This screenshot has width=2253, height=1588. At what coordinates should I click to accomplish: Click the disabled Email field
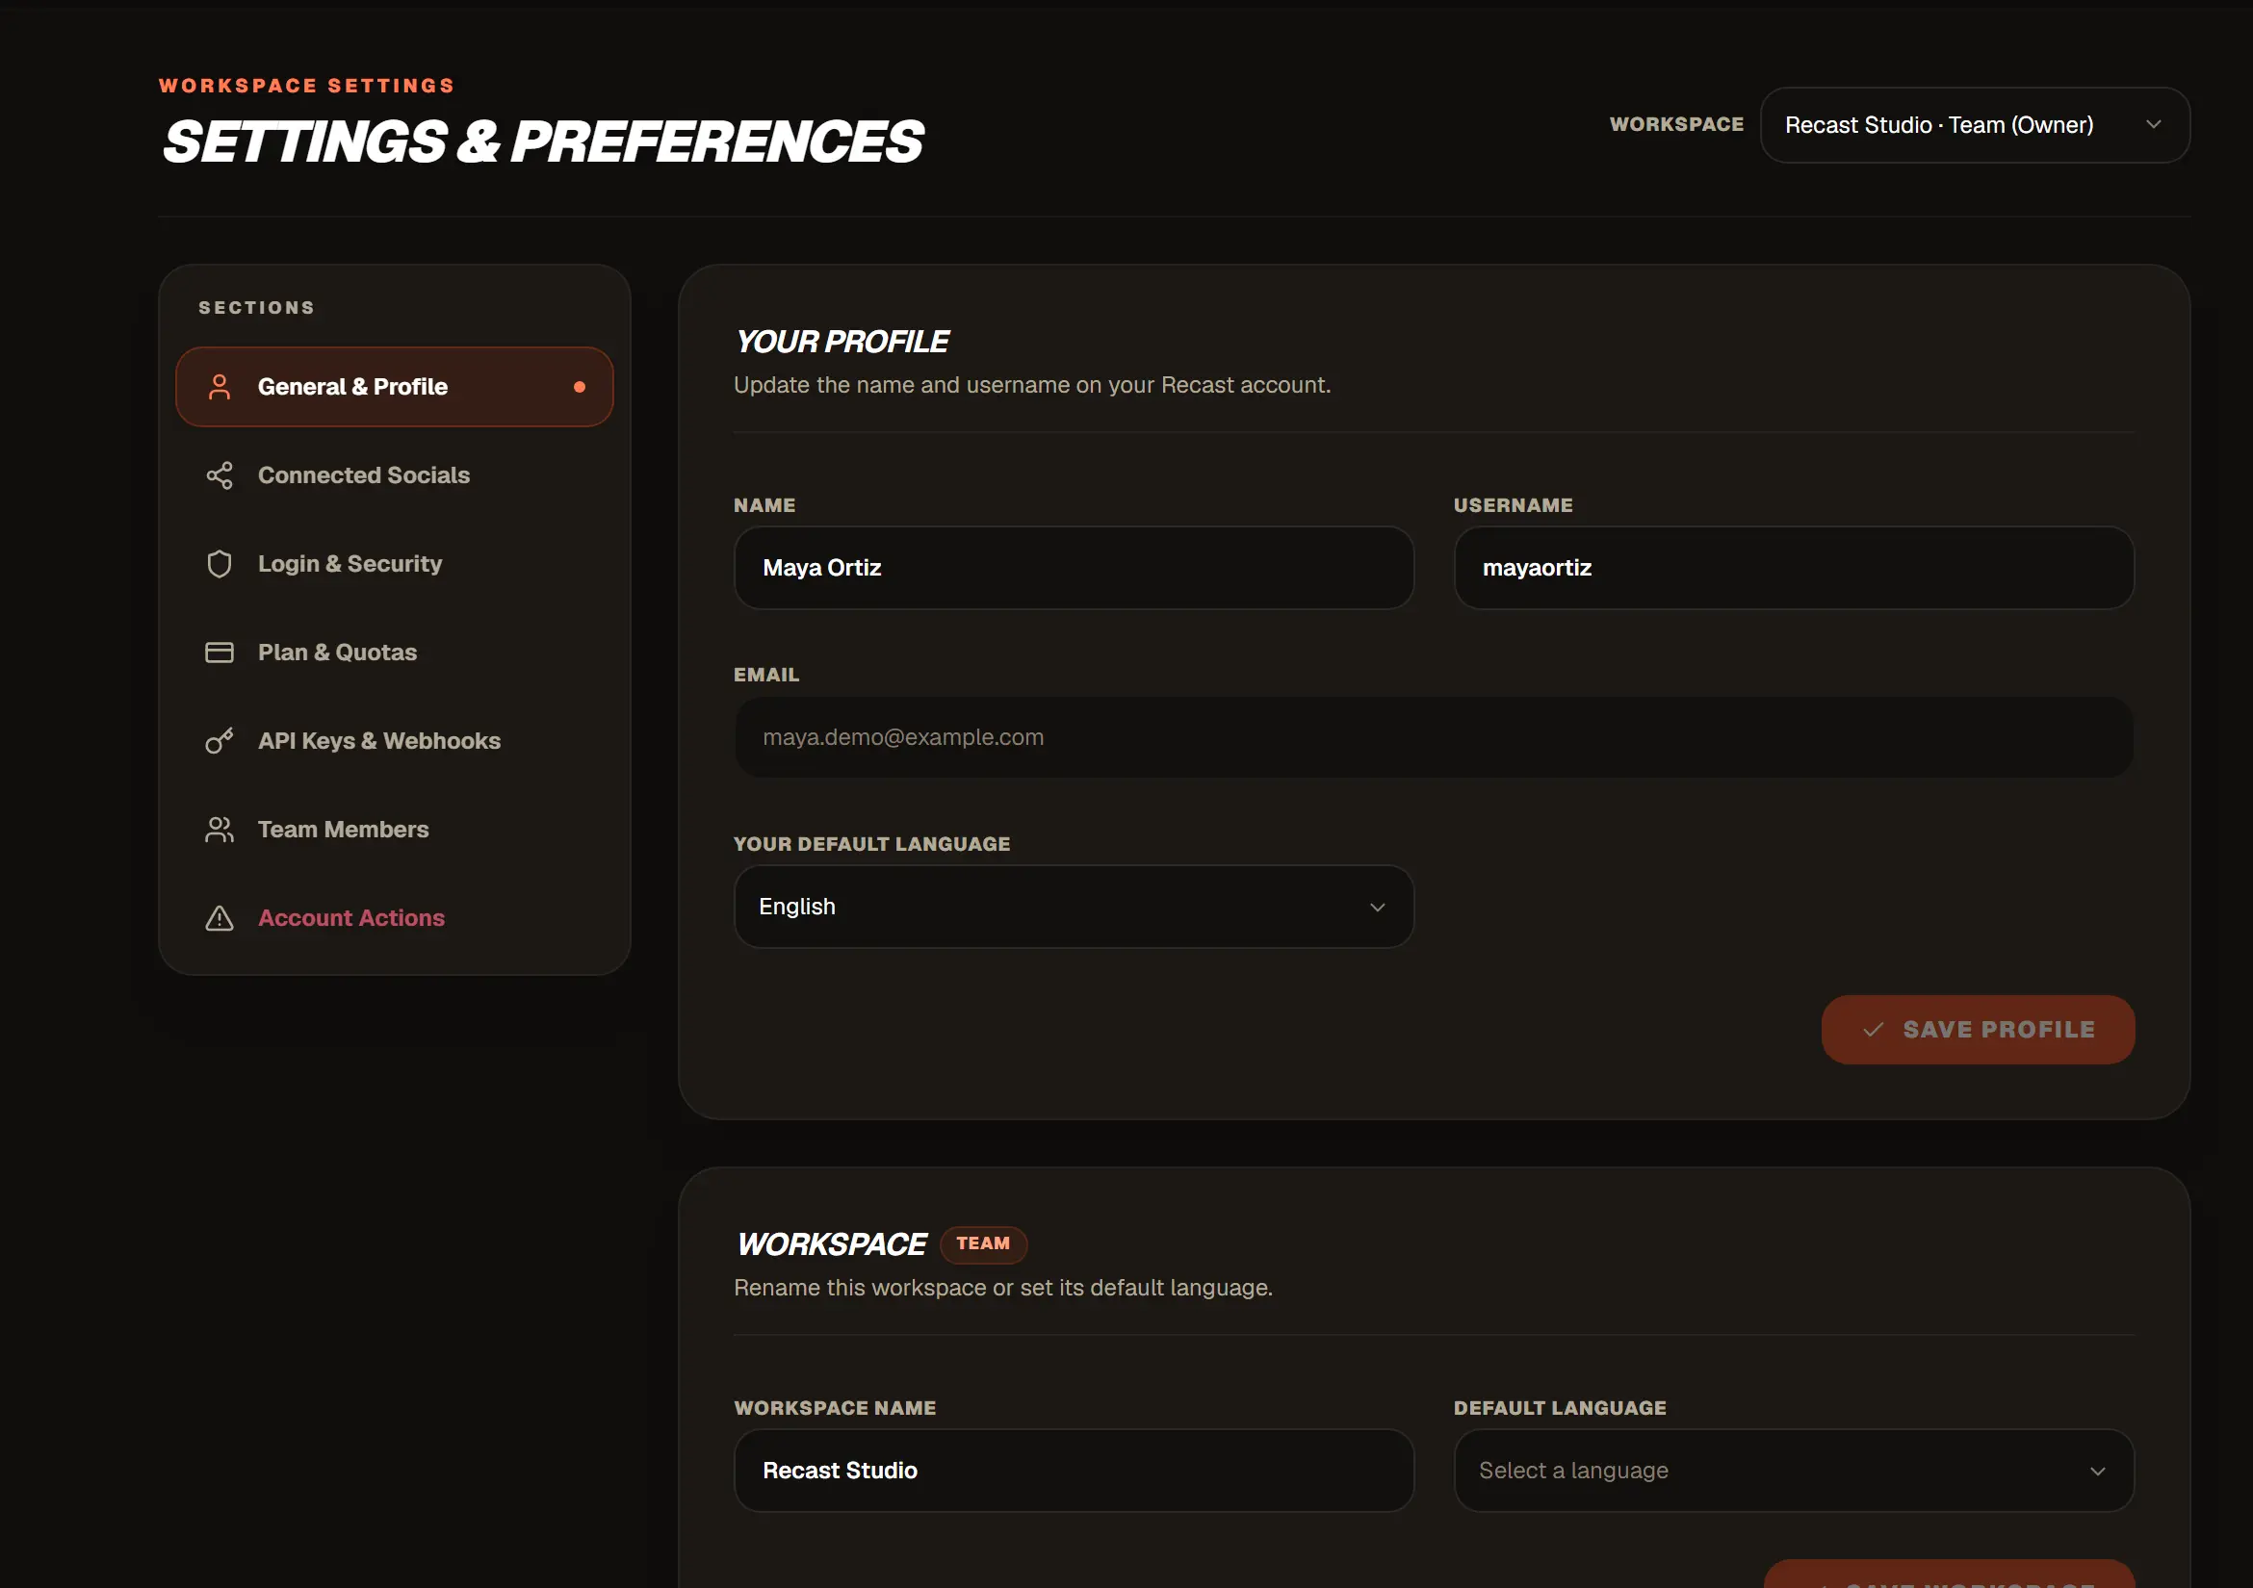coord(1434,737)
